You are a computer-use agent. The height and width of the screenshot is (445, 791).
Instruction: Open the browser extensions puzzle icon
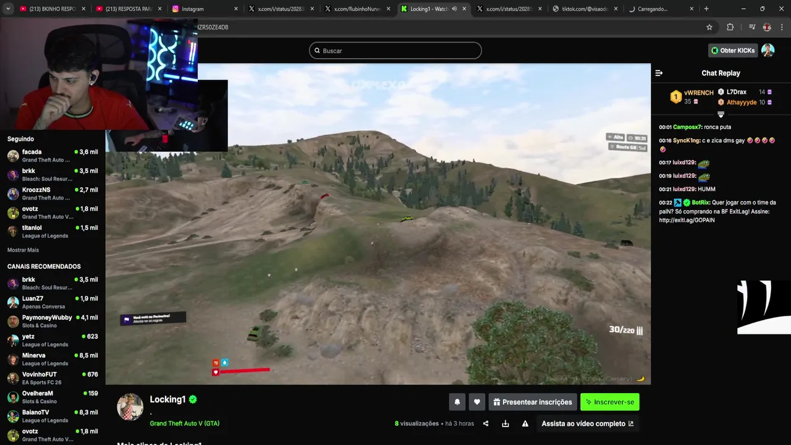(x=730, y=27)
